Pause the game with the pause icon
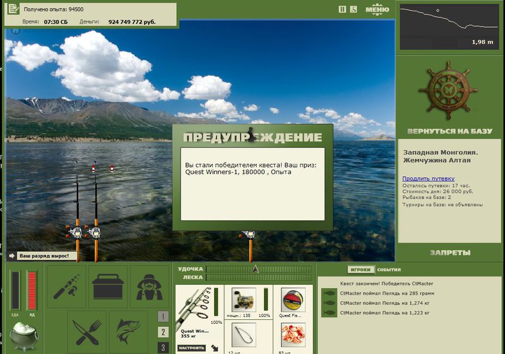 click(x=342, y=9)
